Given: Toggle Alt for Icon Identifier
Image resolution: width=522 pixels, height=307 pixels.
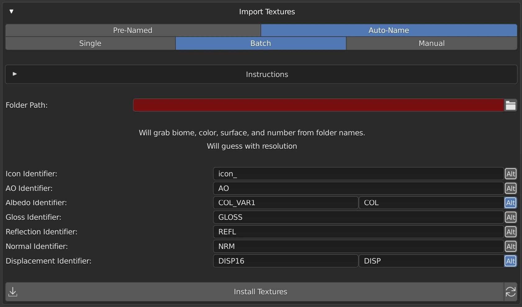Looking at the screenshot, I should [x=511, y=174].
